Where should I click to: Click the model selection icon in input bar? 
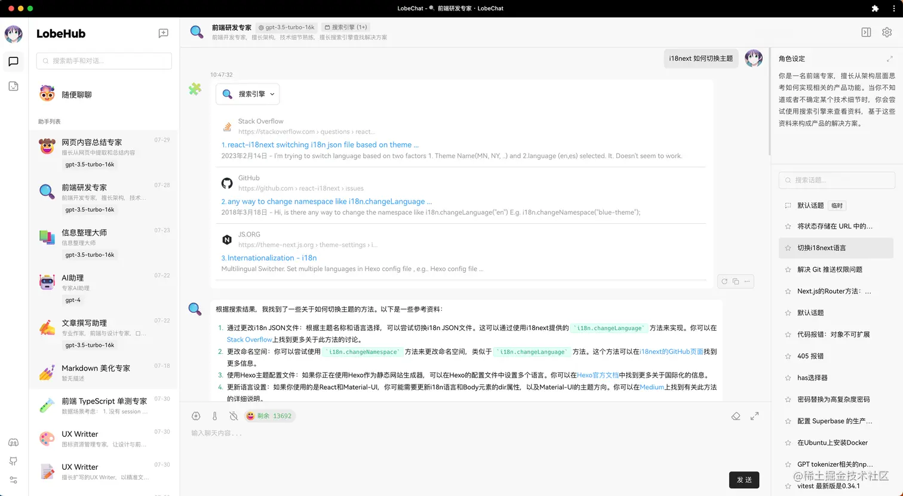(x=196, y=416)
